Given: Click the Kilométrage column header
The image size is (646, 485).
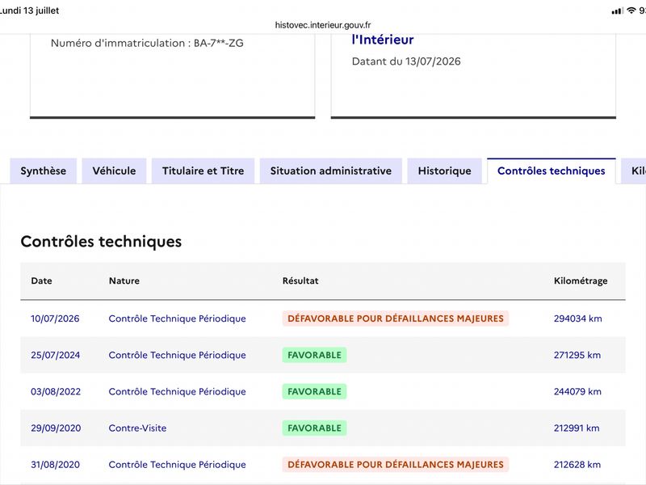Looking at the screenshot, I should pos(581,280).
